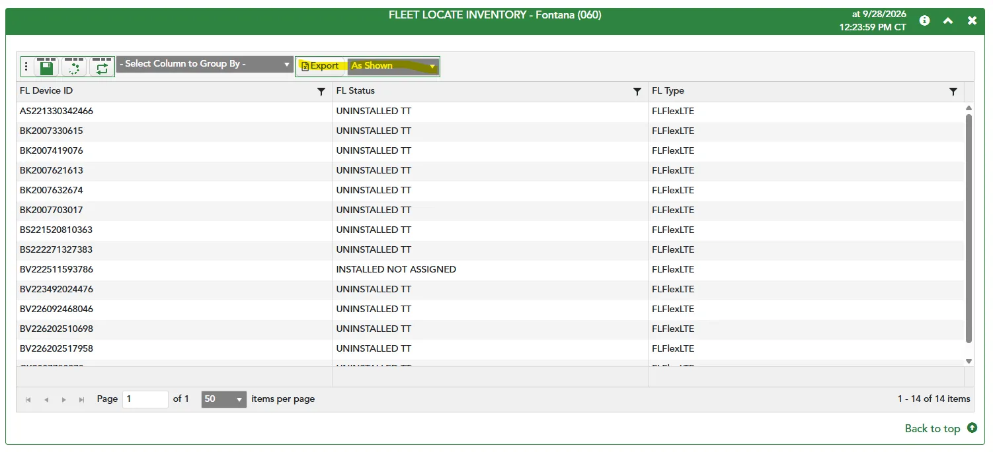
Task: Click the Export button
Action: tap(321, 66)
